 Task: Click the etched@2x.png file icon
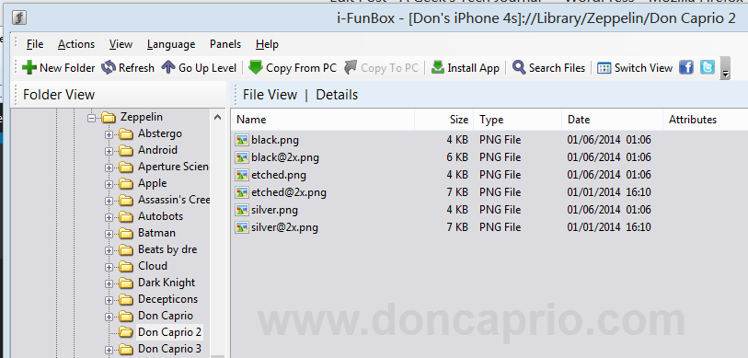coord(242,192)
